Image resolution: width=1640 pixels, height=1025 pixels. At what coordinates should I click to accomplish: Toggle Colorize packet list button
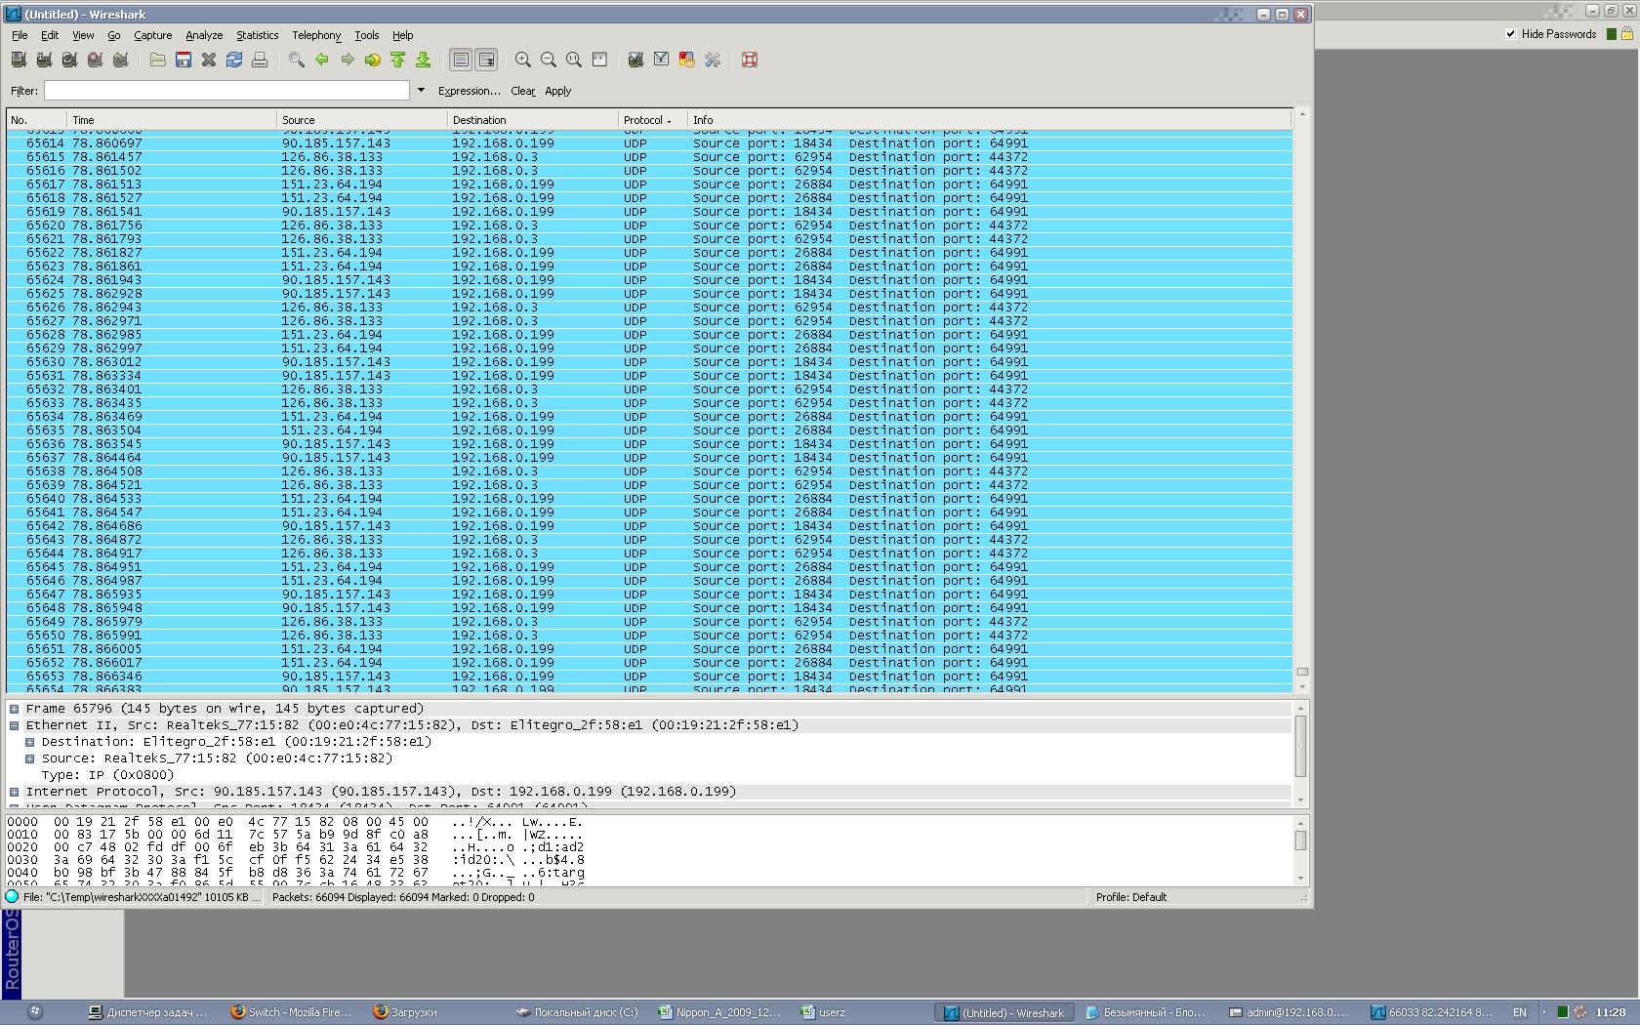coord(461,61)
